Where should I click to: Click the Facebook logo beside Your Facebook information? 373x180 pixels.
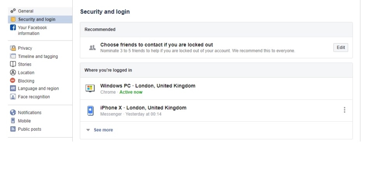tap(13, 28)
